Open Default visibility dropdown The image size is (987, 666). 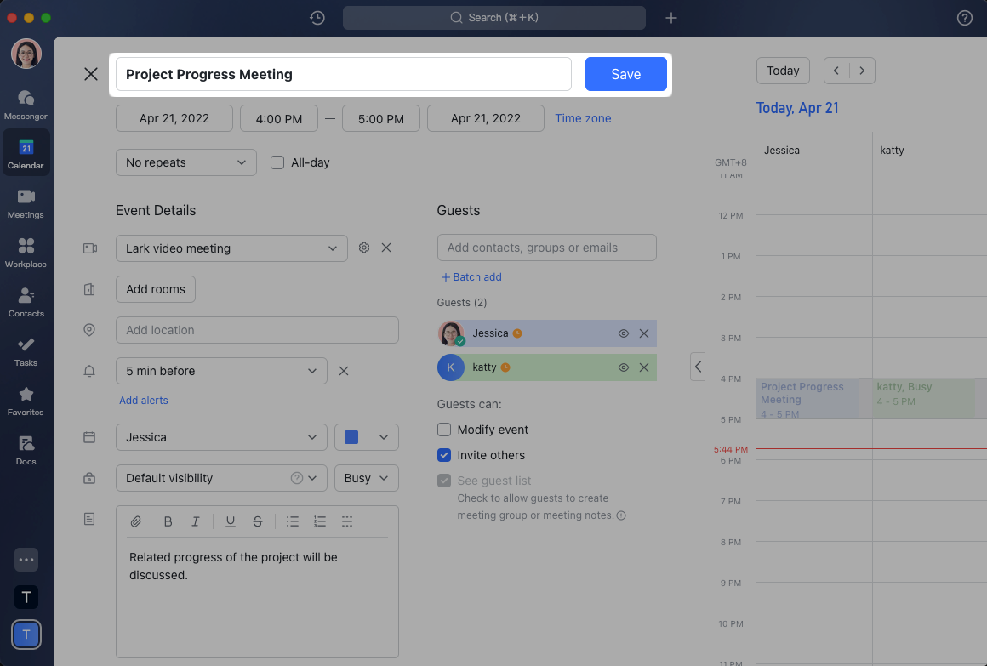pos(221,478)
